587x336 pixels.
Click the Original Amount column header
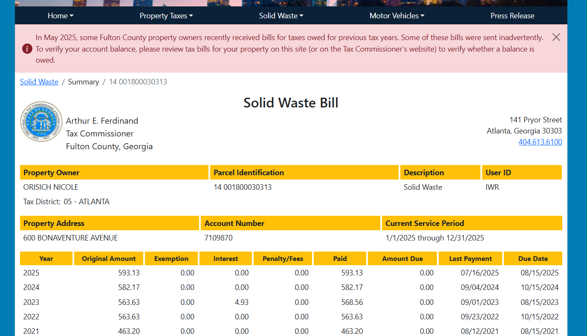click(x=109, y=258)
